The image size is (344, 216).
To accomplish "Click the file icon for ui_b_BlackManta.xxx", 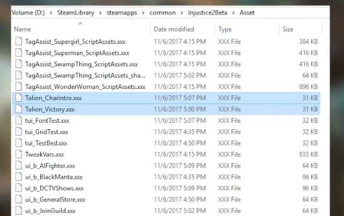I will [x=19, y=177].
